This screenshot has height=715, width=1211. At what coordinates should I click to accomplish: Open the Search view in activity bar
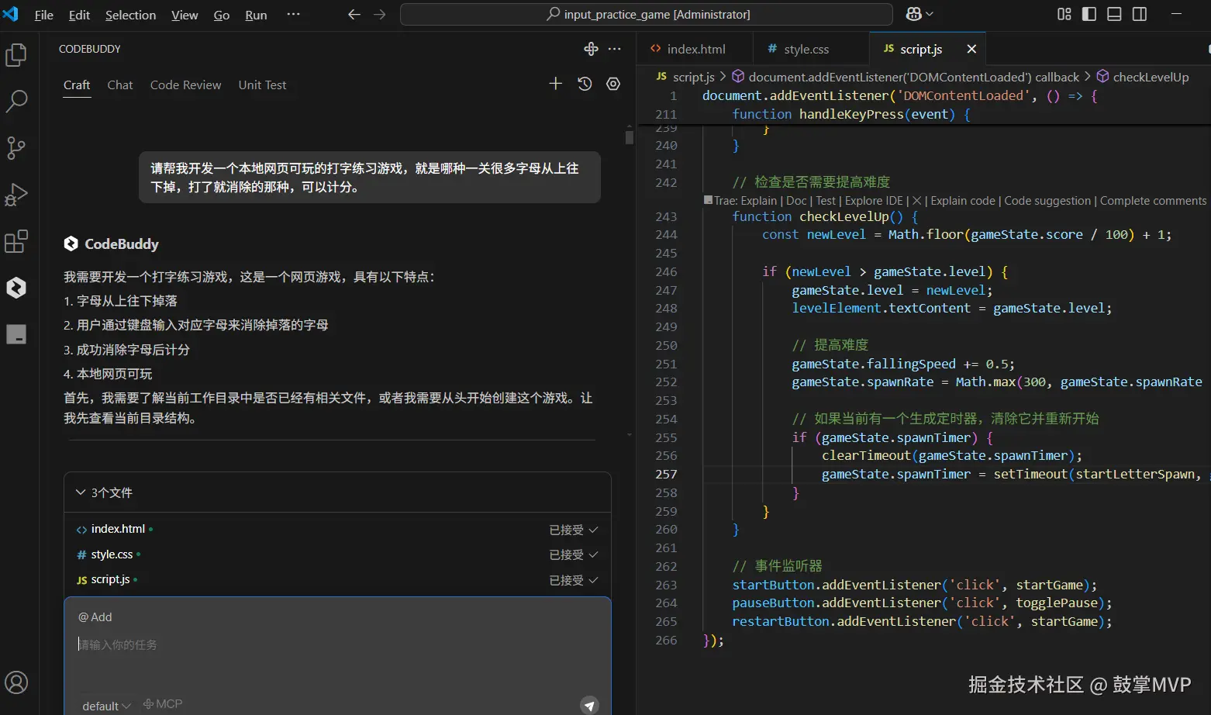tap(16, 101)
